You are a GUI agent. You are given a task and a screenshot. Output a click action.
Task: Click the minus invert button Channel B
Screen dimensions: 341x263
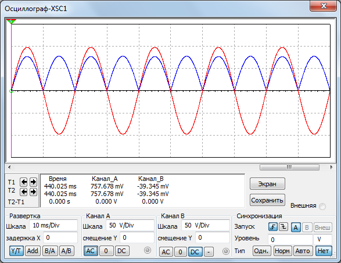[x=209, y=252]
